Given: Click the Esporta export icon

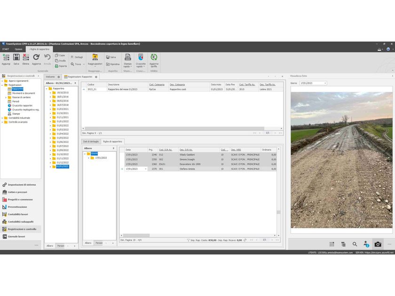Looking at the screenshot, I should [57, 66].
